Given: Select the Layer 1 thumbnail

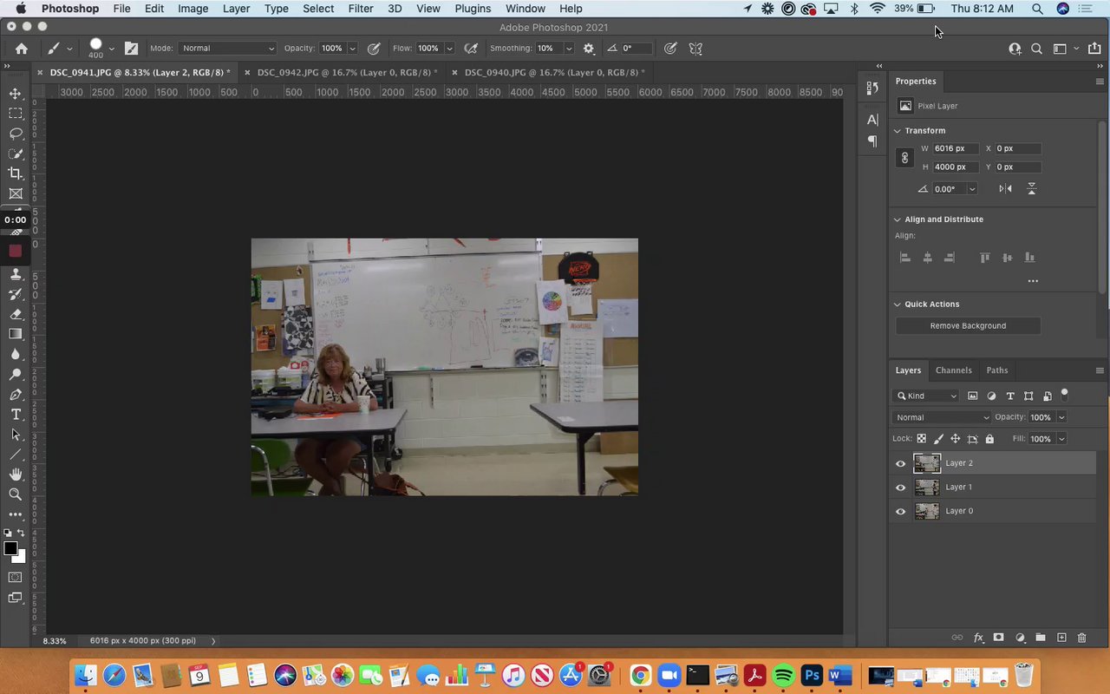Looking at the screenshot, I should click(927, 488).
